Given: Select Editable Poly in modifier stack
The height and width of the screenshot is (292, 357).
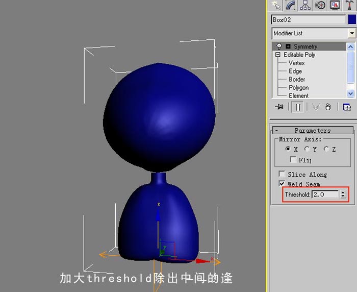Looking at the screenshot, I should [x=299, y=55].
